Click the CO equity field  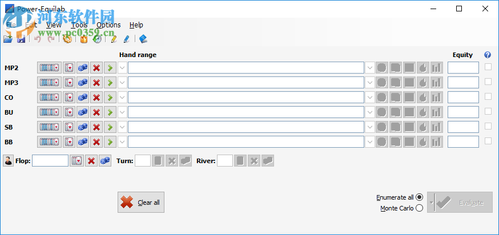click(463, 98)
